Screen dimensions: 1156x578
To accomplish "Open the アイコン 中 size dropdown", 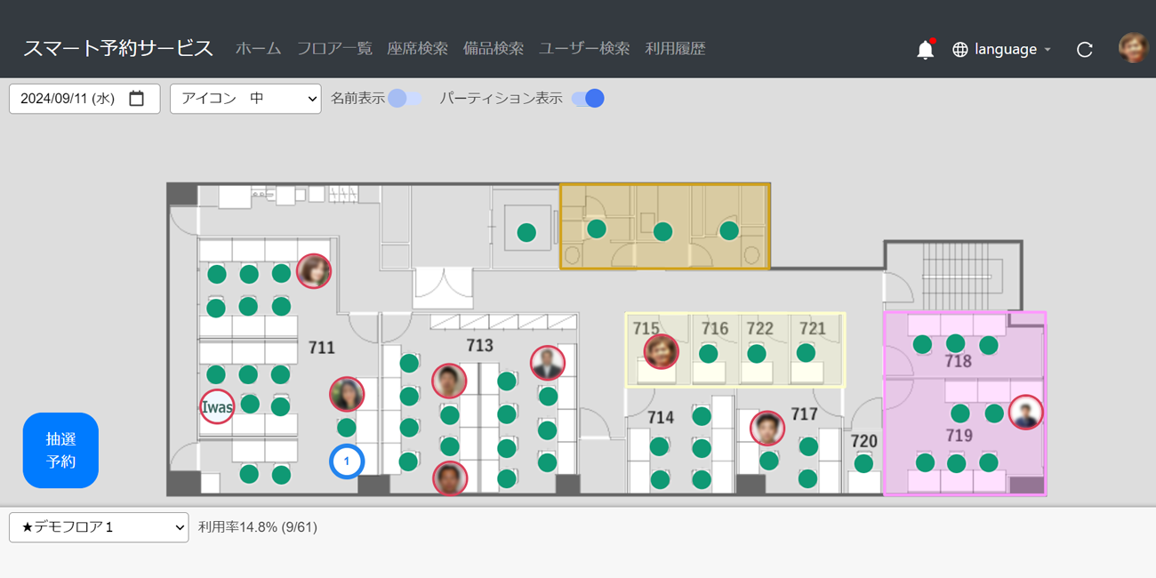I will pos(245,99).
